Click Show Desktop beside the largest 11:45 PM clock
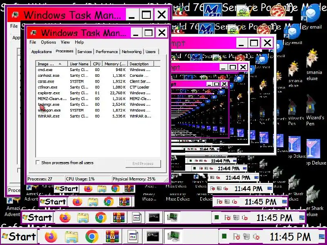 click(x=323, y=237)
